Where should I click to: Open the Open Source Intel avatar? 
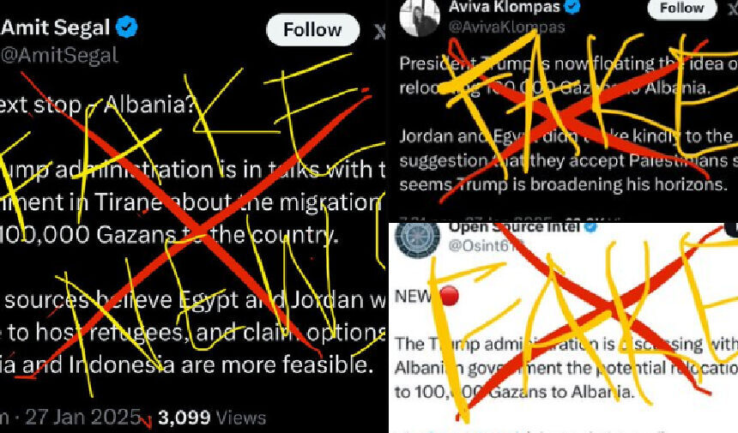point(416,238)
